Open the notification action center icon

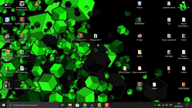(x=187, y=105)
